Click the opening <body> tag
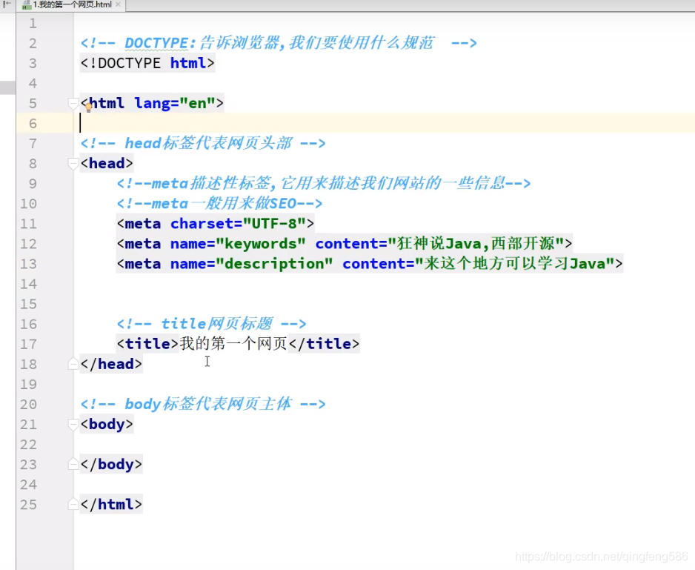The image size is (695, 570). pyautogui.click(x=107, y=425)
